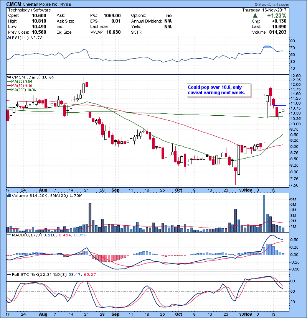Click the MA(200) 10.36 legend entry
The image size is (307, 318).
[21, 90]
